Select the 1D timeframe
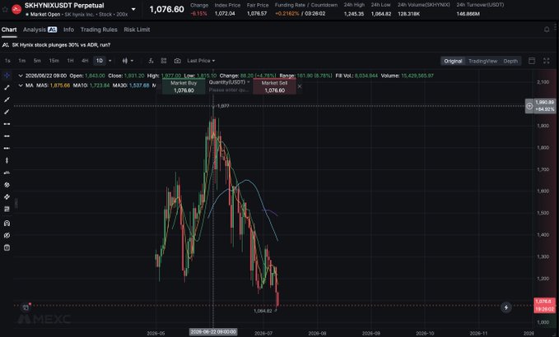The height and width of the screenshot is (337, 559). pos(100,61)
